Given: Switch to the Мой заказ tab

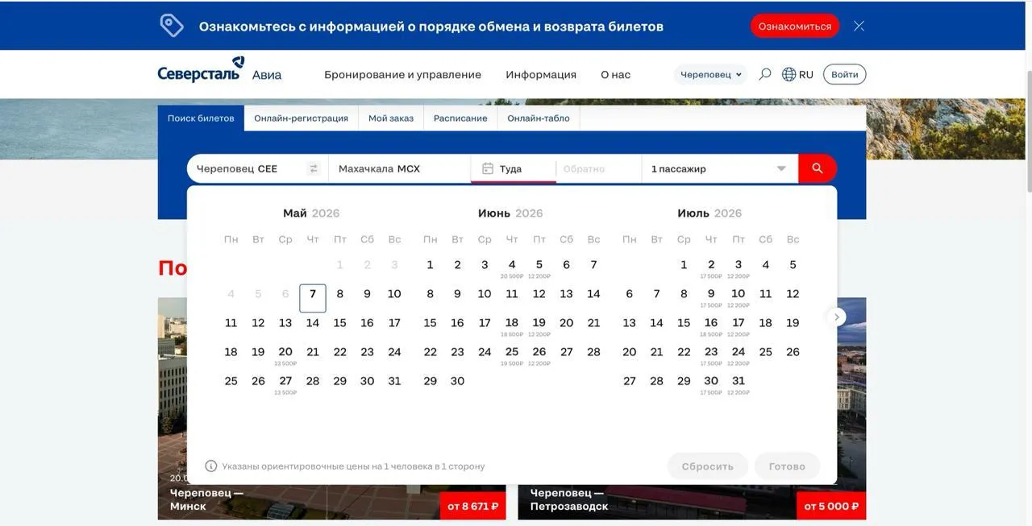Looking at the screenshot, I should pos(391,118).
